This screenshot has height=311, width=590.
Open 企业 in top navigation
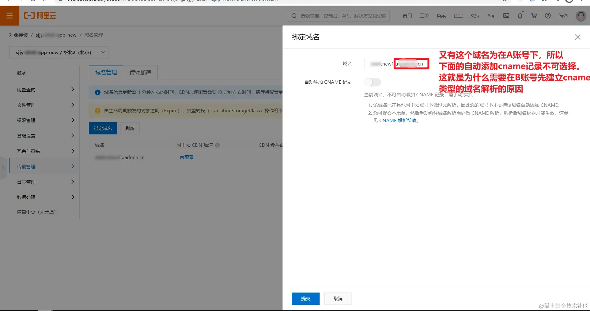pyautogui.click(x=458, y=16)
